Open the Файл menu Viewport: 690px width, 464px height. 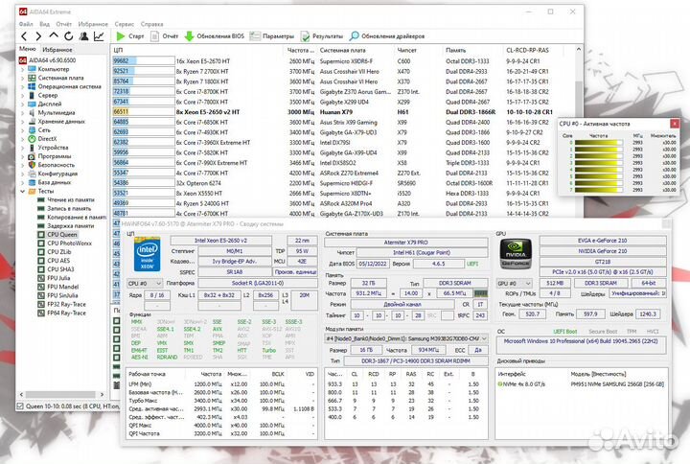tap(26, 24)
